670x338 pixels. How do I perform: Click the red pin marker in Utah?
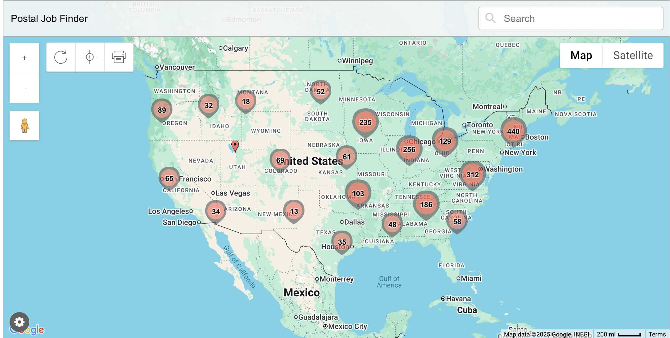235,146
